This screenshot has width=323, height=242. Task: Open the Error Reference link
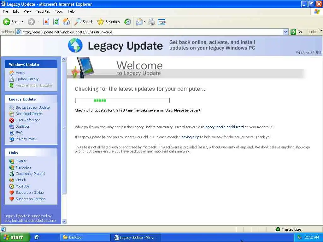(x=28, y=120)
